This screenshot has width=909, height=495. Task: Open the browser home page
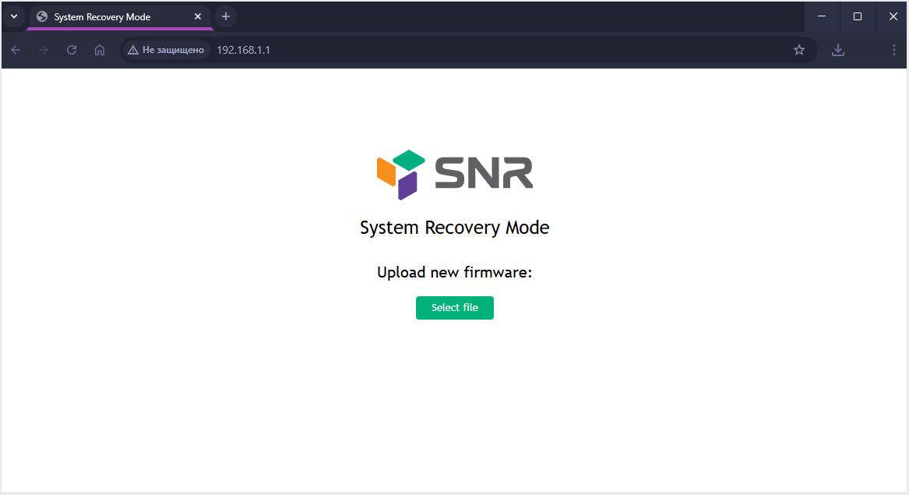pyautogui.click(x=100, y=50)
